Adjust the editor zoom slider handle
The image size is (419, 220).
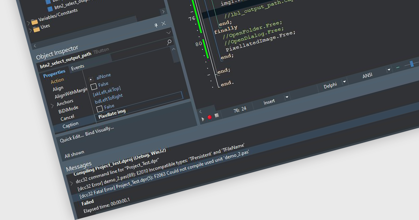click(x=412, y=64)
